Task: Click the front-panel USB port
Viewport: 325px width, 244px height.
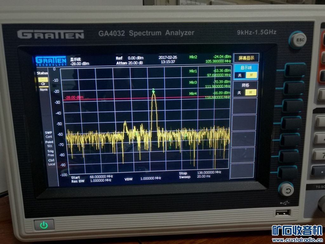Action: [283, 213]
